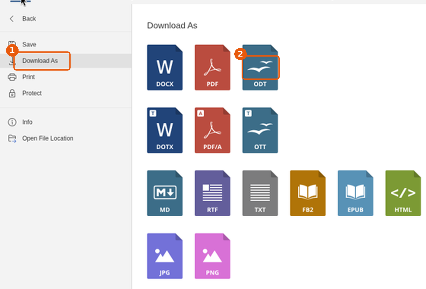Select the ODT file format
Screen dimensions: 426x289
tap(260, 68)
